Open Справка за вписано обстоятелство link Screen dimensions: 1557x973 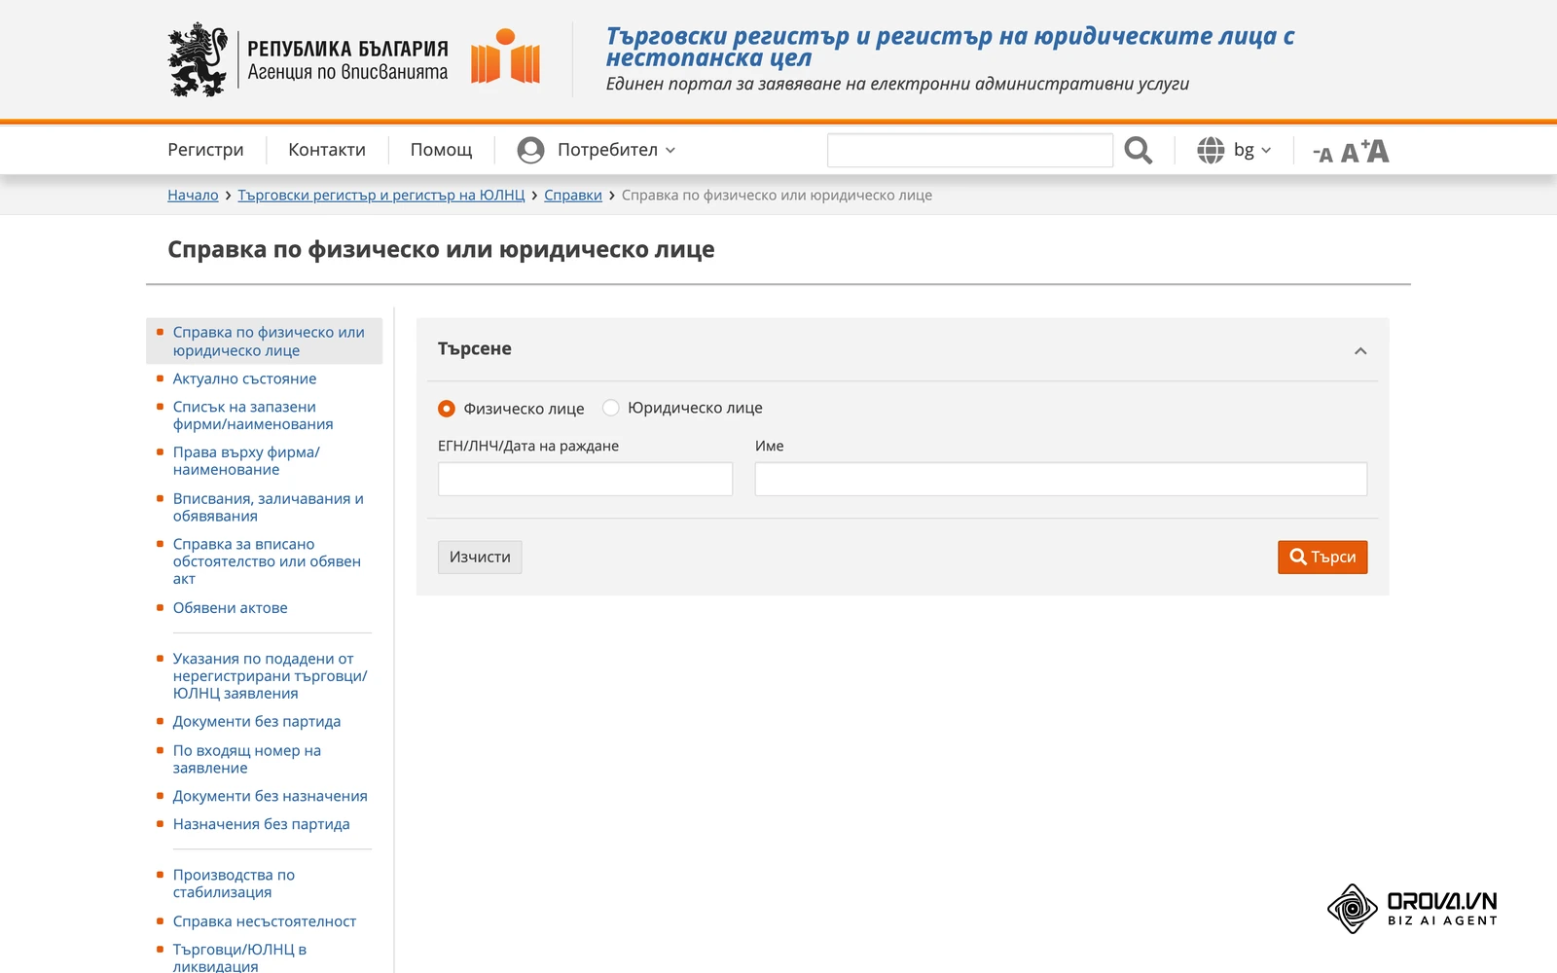pyautogui.click(x=267, y=561)
